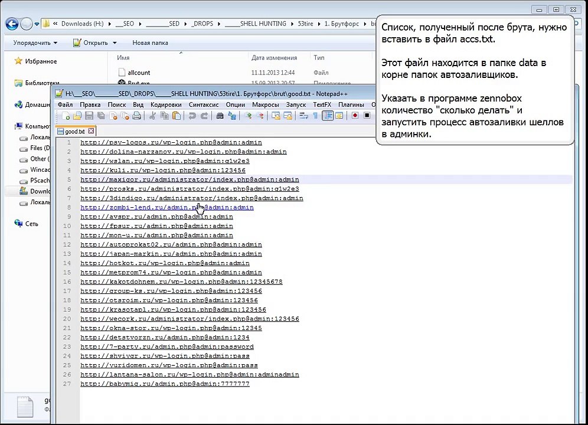Zoom in using the toolbar icon
Screen dimensions: 588x425
click(249, 116)
